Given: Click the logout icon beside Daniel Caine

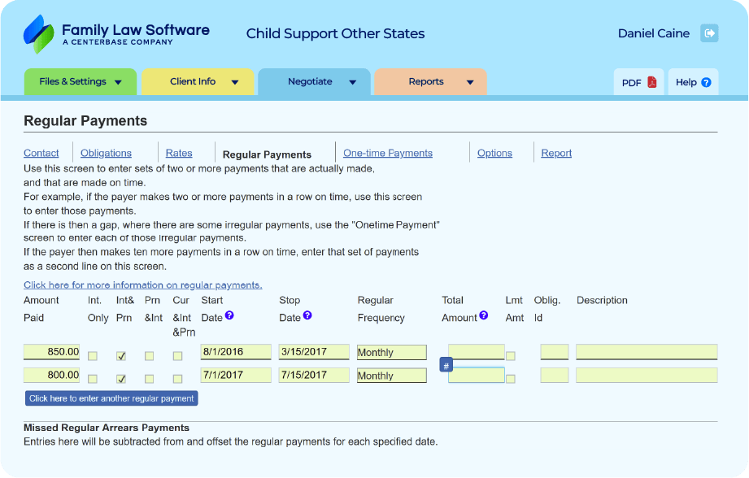Looking at the screenshot, I should click(710, 33).
